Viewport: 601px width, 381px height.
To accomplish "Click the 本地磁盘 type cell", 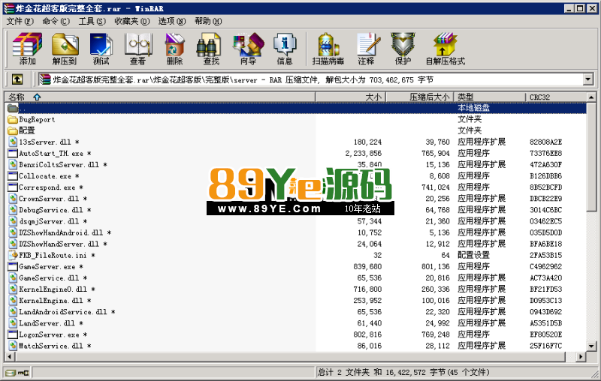I will tap(474, 108).
